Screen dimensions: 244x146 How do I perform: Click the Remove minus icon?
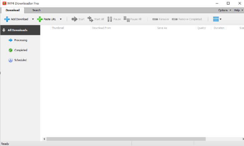[x=155, y=19]
